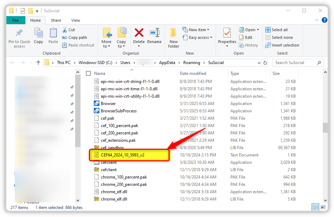
Task: Click the Rename icon in Organize group
Action: point(154,33)
